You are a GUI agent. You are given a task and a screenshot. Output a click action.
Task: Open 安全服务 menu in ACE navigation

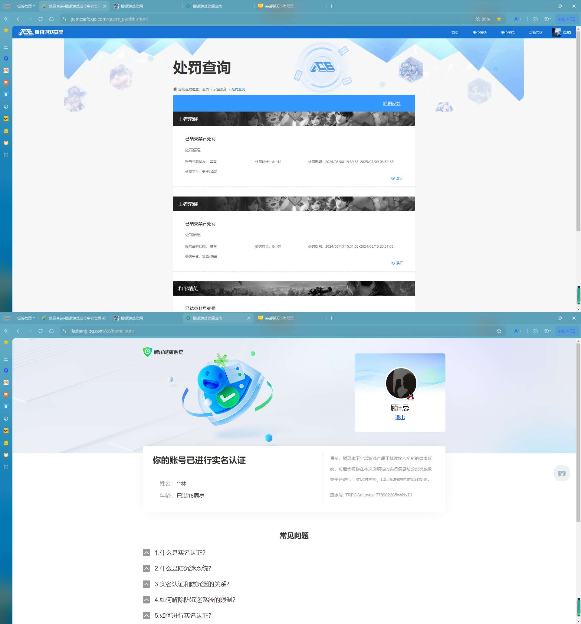click(x=480, y=33)
